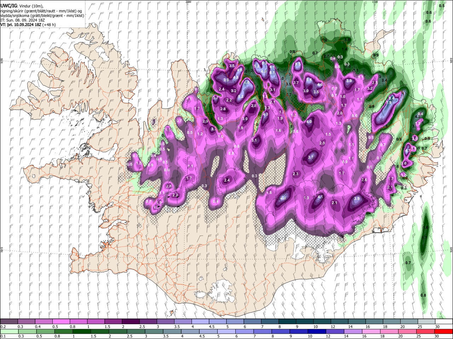Select the snow-scale swatch between 12 and 14

(339, 322)
